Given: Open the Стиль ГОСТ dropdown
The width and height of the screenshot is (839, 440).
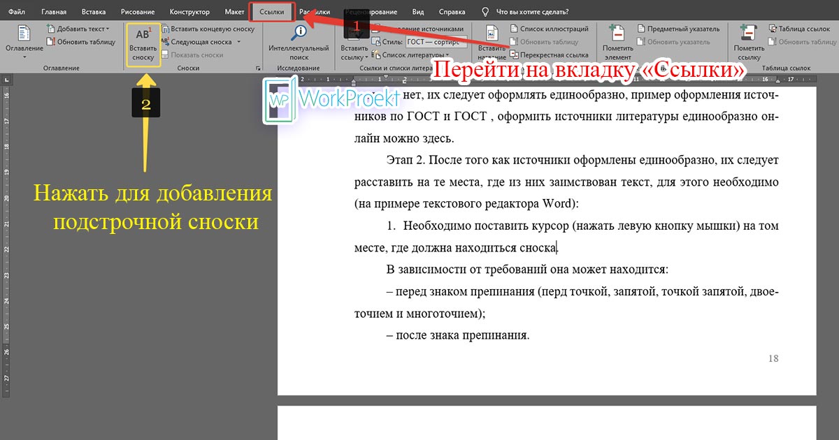Looking at the screenshot, I should point(437,41).
